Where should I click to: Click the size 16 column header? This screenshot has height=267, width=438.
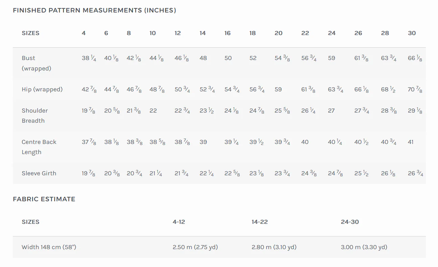point(227,33)
